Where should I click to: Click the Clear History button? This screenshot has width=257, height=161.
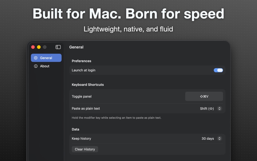[x=85, y=149]
